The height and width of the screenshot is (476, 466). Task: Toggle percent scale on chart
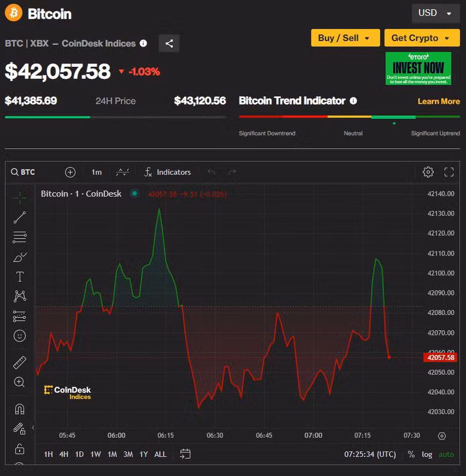point(411,454)
